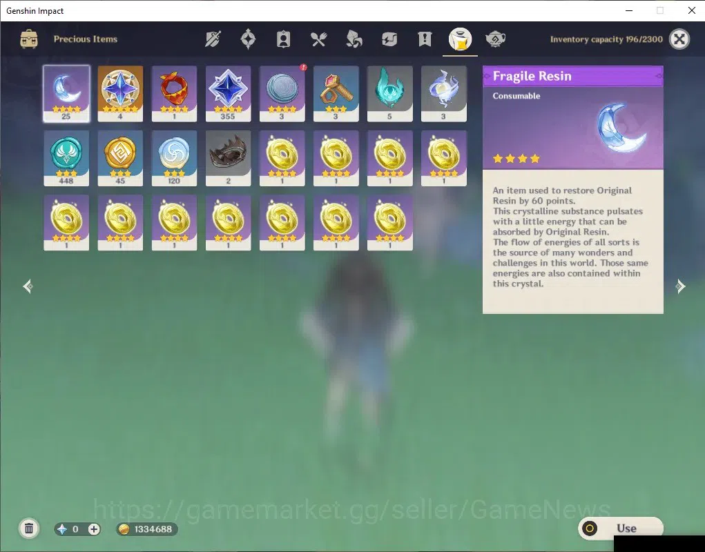Screen dimensions: 705x552
Task: Select the dark crown item with count 2
Action: (x=228, y=158)
